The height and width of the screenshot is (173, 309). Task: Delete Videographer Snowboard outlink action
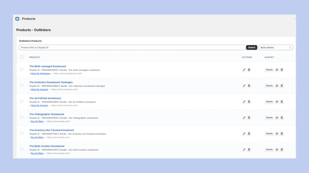tap(249, 118)
